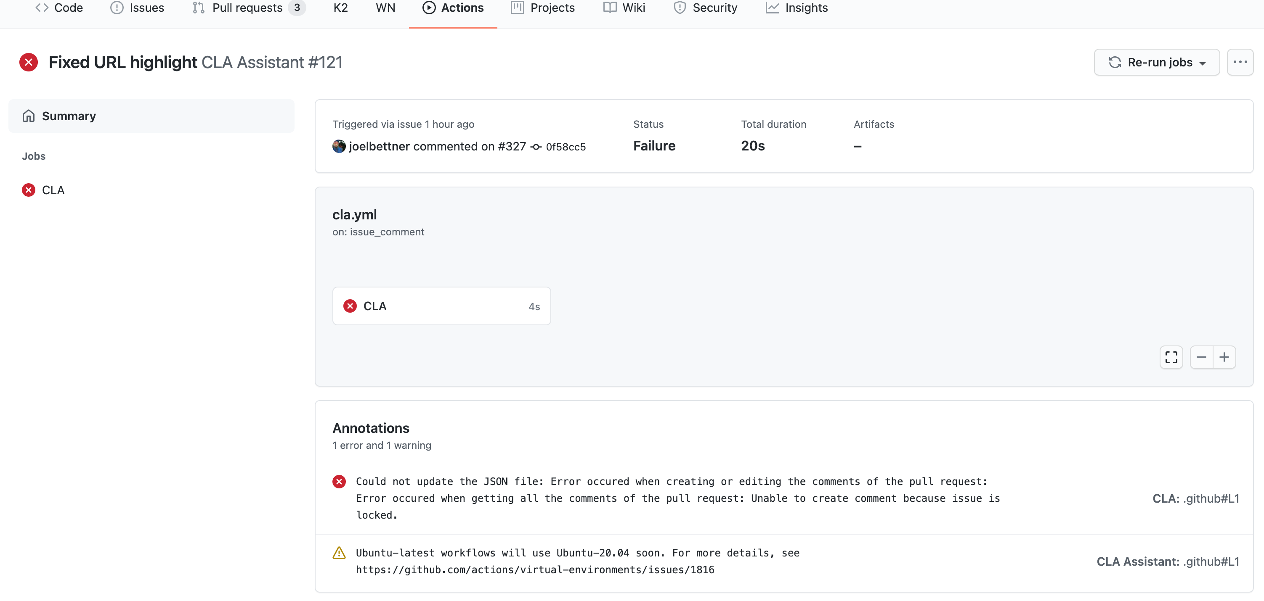Open the three-dot more options menu

click(1240, 62)
